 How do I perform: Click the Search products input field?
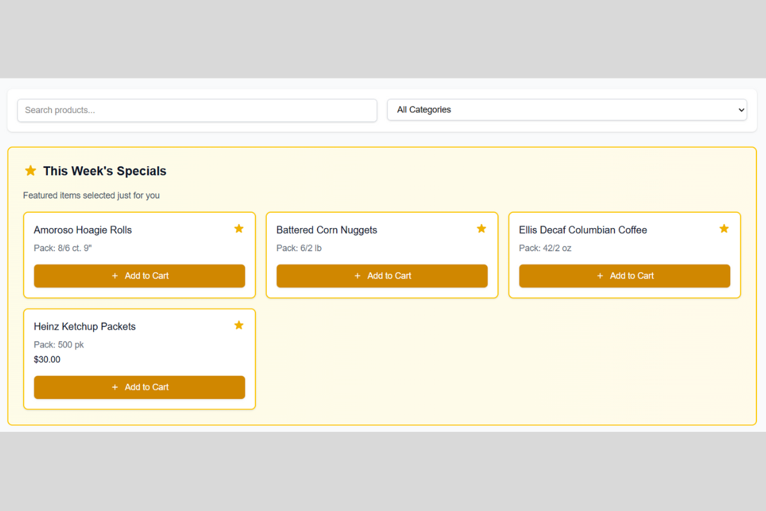(x=197, y=110)
